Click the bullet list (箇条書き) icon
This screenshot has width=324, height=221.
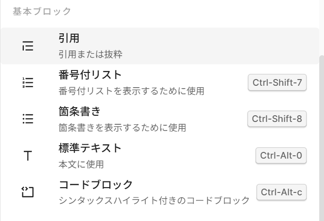tap(28, 119)
